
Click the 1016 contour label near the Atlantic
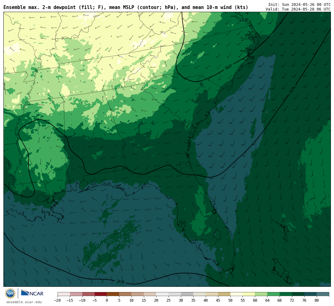pyautogui.click(x=292, y=90)
